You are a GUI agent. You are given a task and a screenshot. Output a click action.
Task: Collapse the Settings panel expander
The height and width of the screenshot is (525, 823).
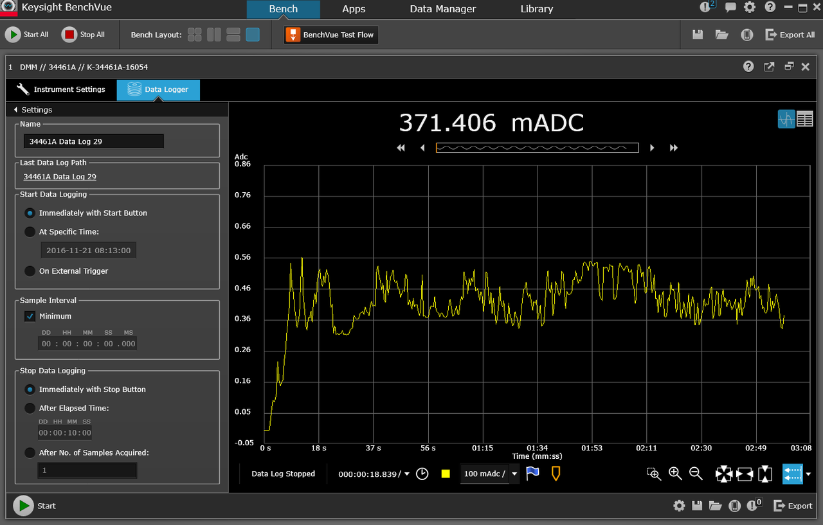point(15,110)
